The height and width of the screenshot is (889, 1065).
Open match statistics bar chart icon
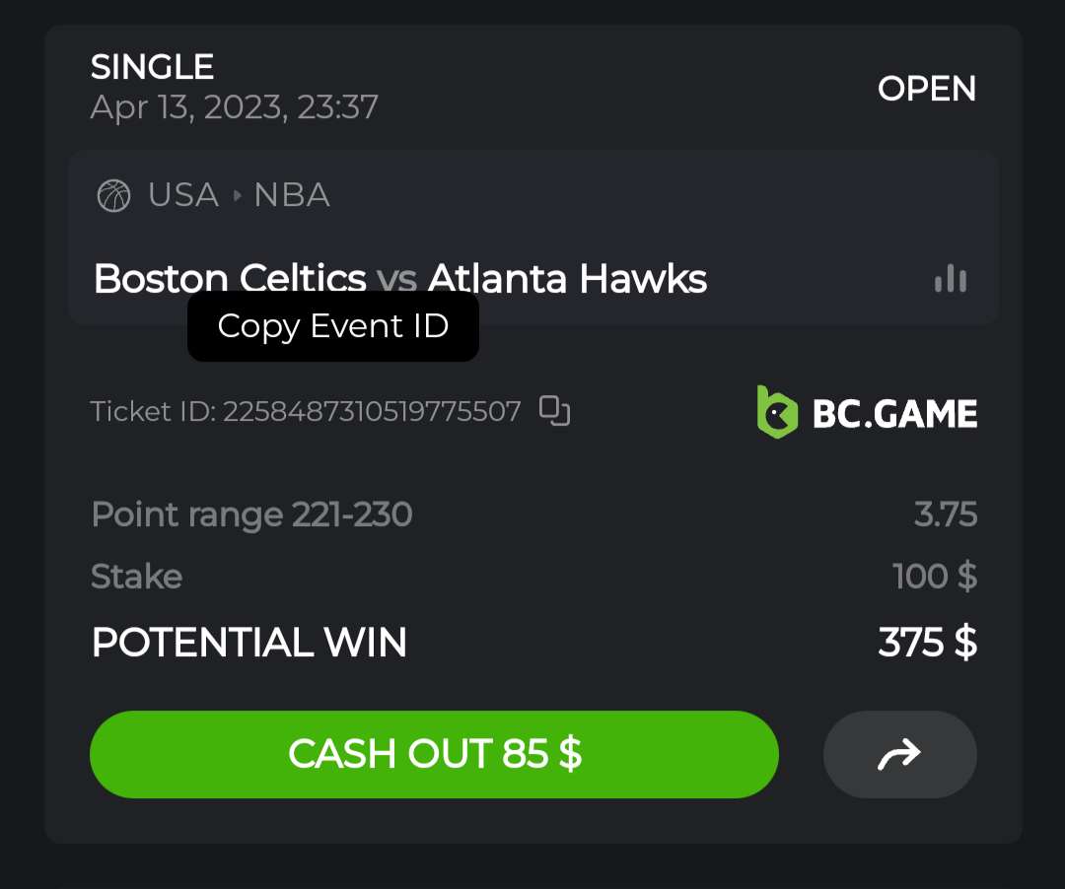point(951,279)
